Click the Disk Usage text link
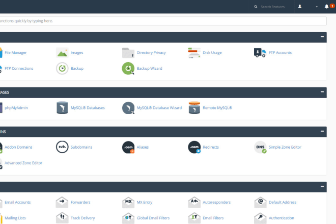The width and height of the screenshot is (336, 224). coord(212,53)
